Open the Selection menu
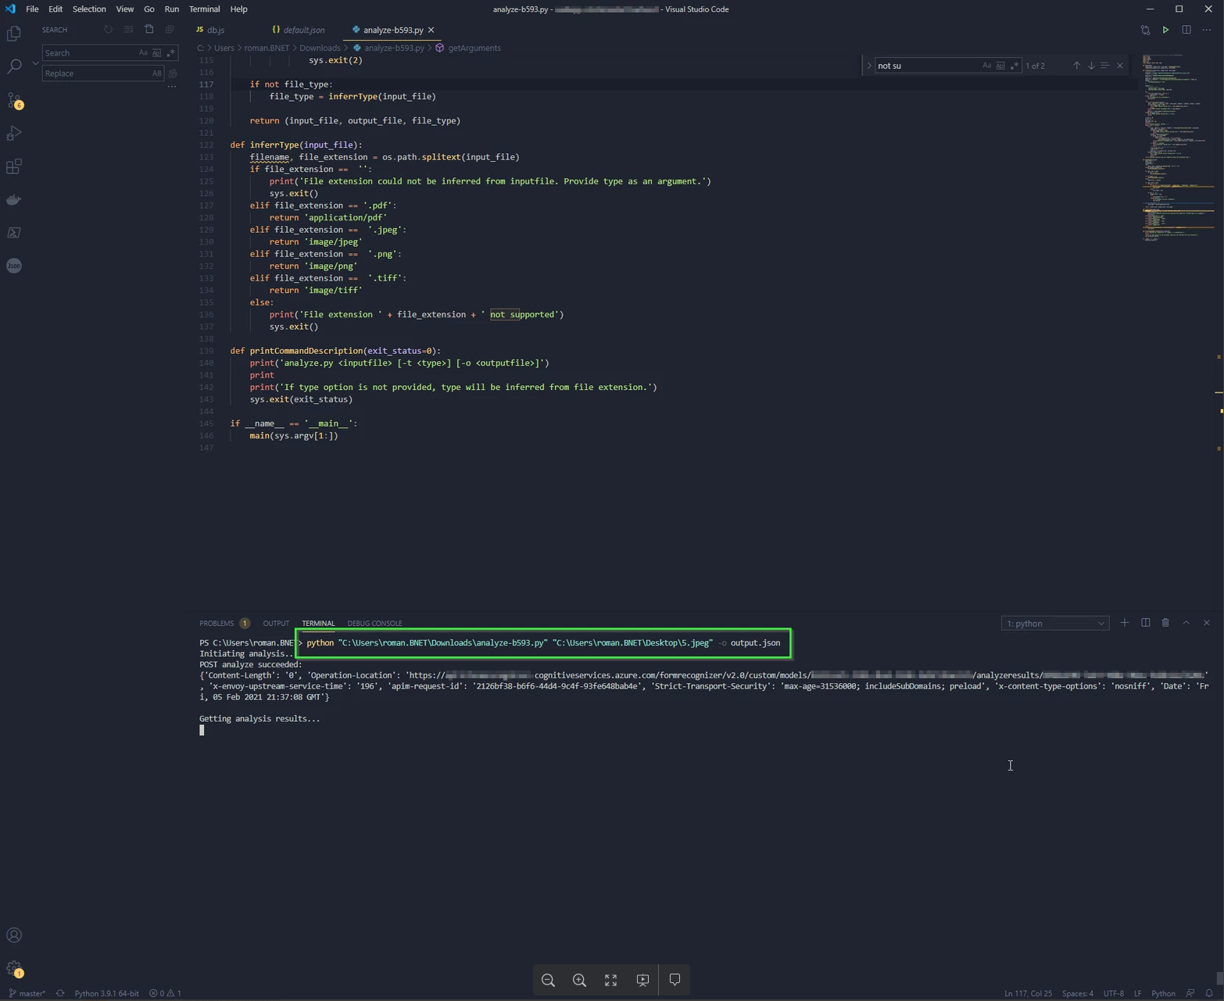Viewport: 1224px width, 1001px height. point(89,9)
